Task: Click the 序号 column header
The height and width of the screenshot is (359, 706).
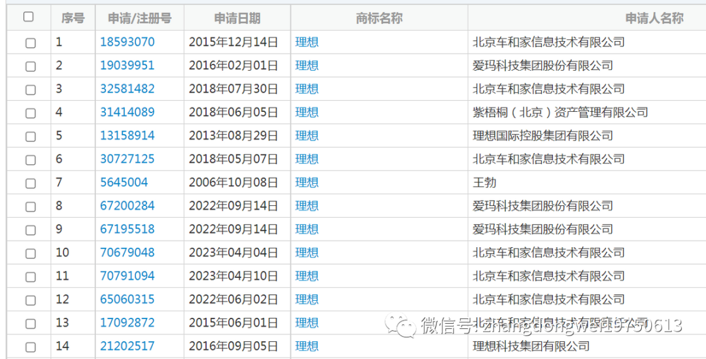Action: coord(73,18)
